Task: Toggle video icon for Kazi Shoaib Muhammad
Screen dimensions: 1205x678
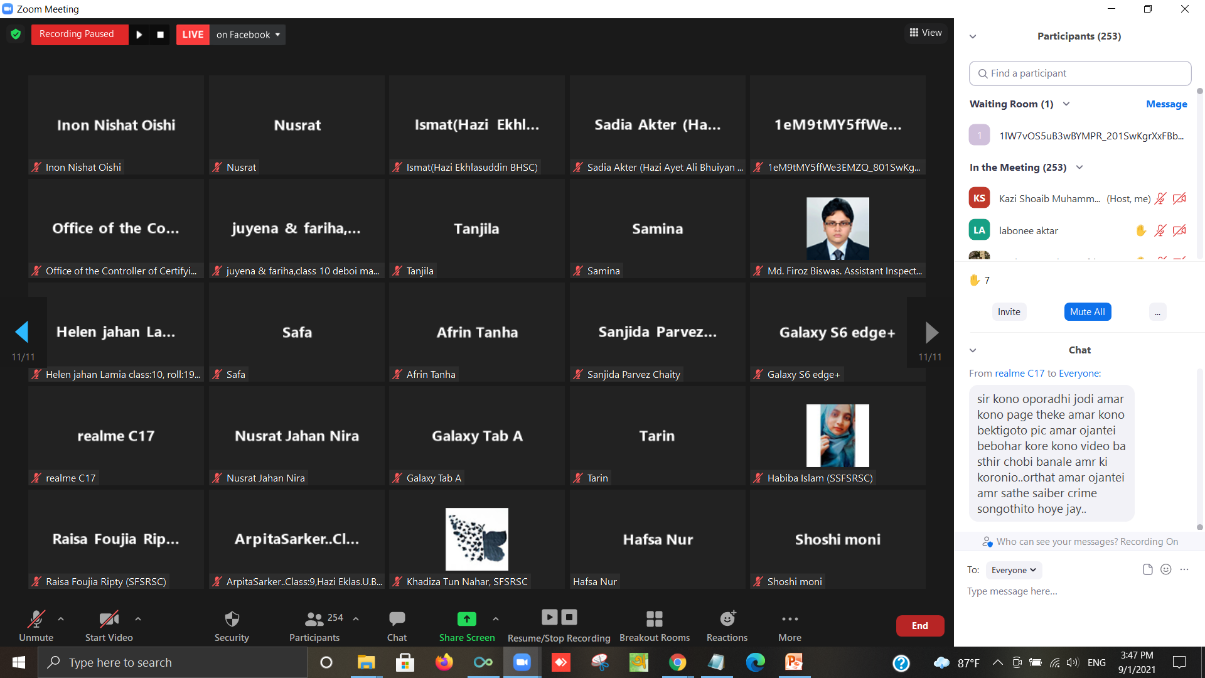Action: (x=1180, y=198)
